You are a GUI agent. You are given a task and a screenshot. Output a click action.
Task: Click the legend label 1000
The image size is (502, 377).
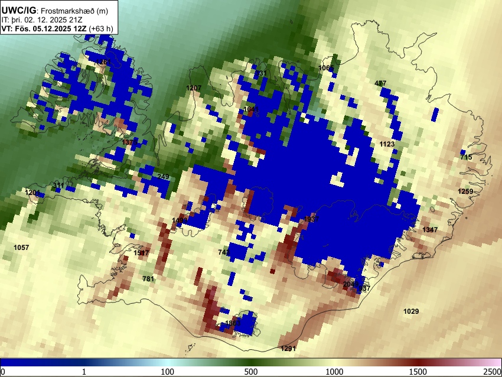(334, 372)
